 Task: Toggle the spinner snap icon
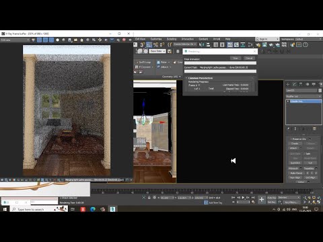162,45
